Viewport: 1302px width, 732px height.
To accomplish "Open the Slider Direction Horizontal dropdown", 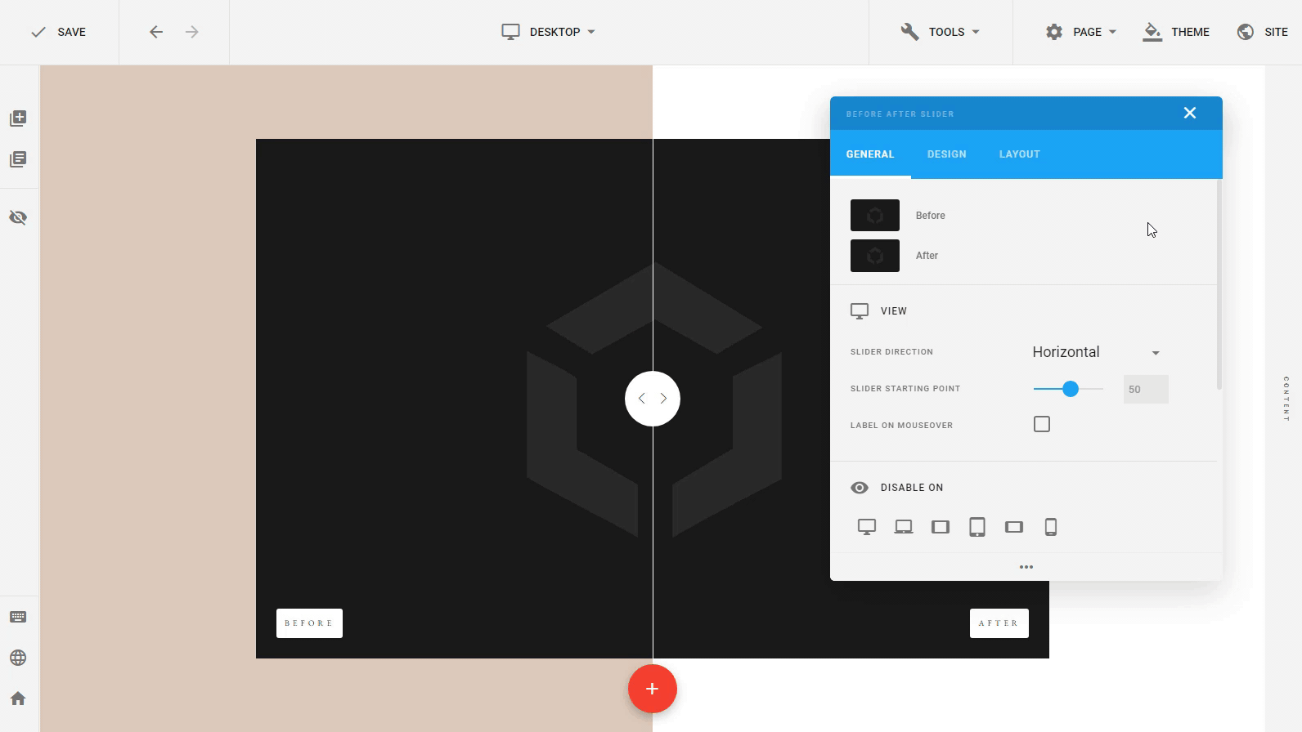I will [x=1097, y=352].
